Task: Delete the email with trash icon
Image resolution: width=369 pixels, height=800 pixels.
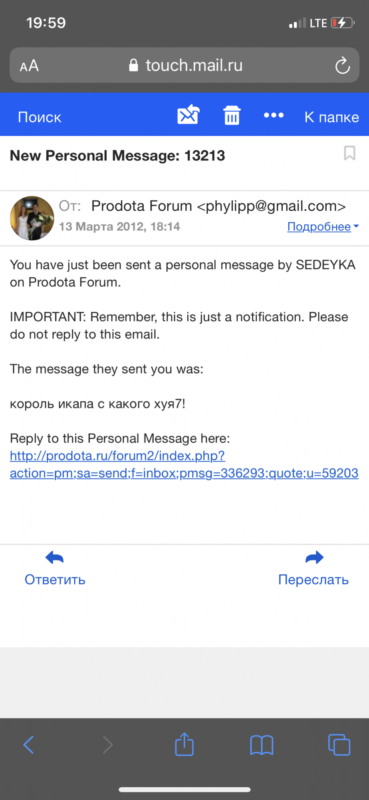Action: [x=232, y=116]
